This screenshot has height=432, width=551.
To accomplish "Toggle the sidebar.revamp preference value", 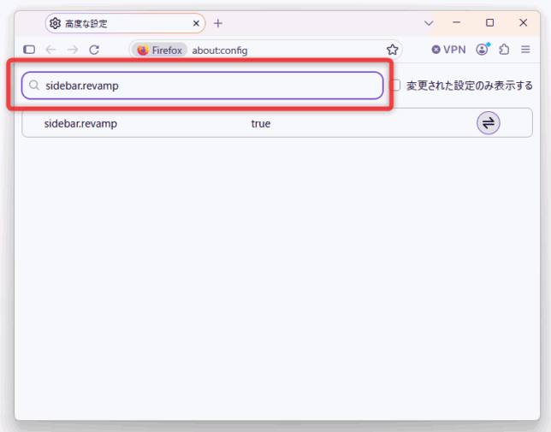I will 488,123.
